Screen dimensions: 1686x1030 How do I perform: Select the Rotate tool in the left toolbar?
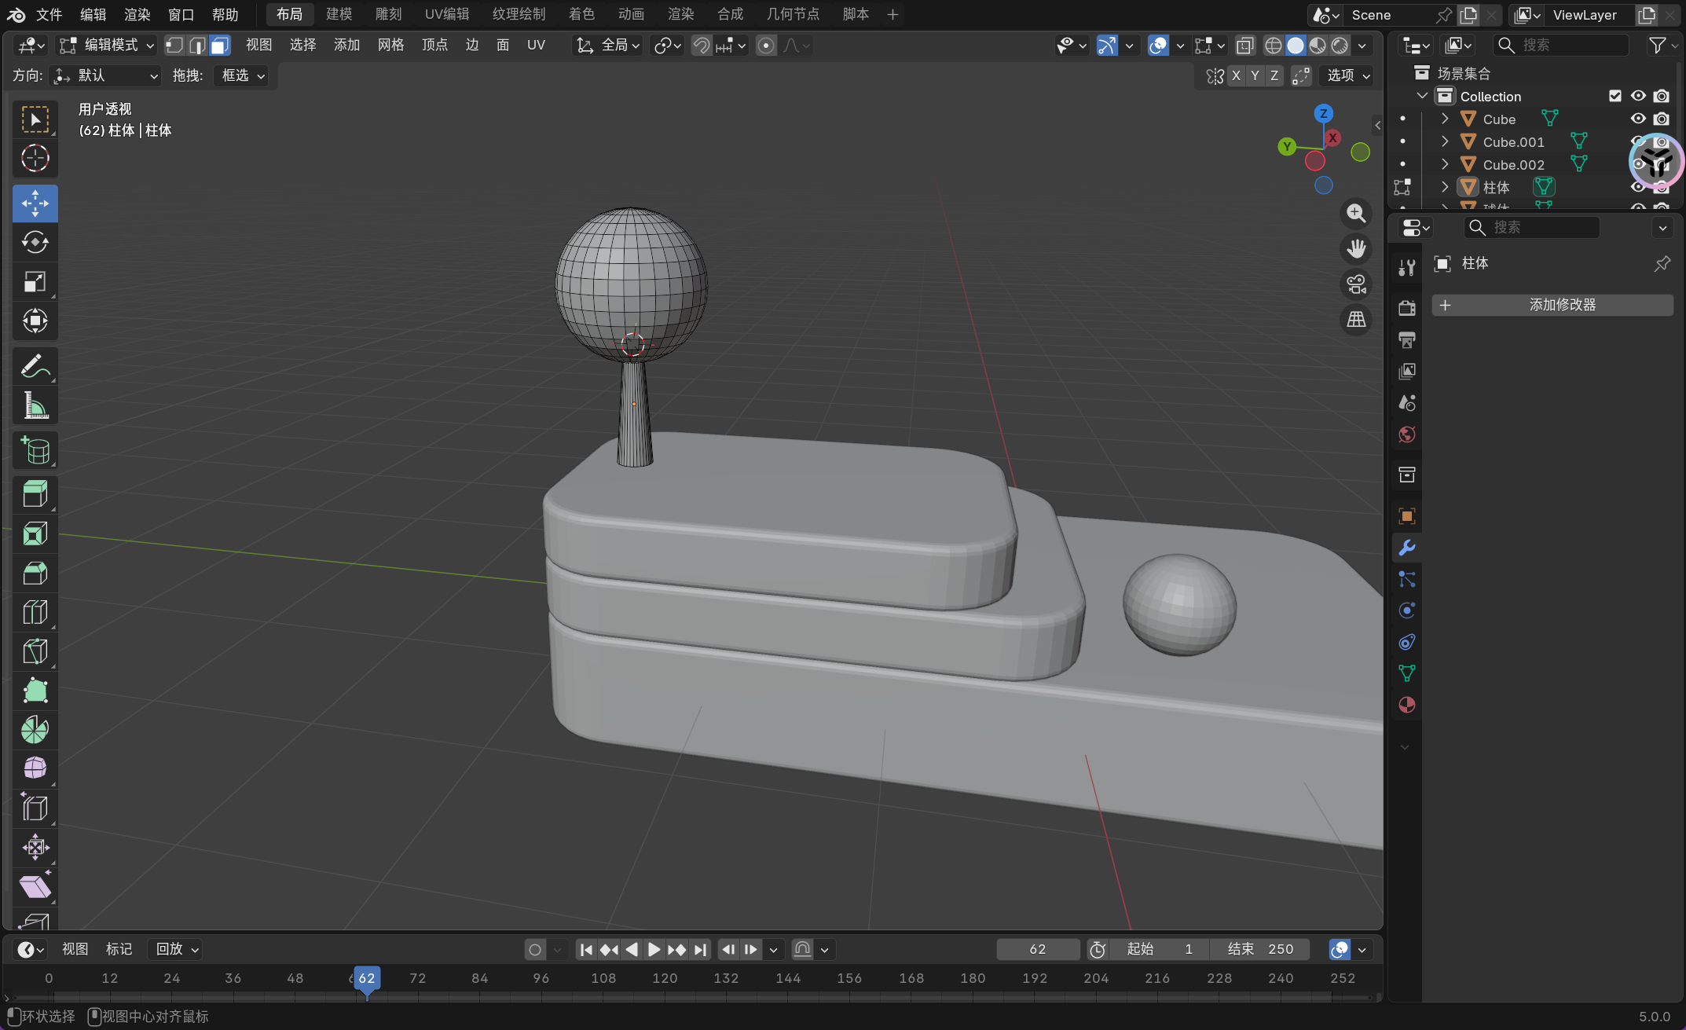click(x=35, y=243)
